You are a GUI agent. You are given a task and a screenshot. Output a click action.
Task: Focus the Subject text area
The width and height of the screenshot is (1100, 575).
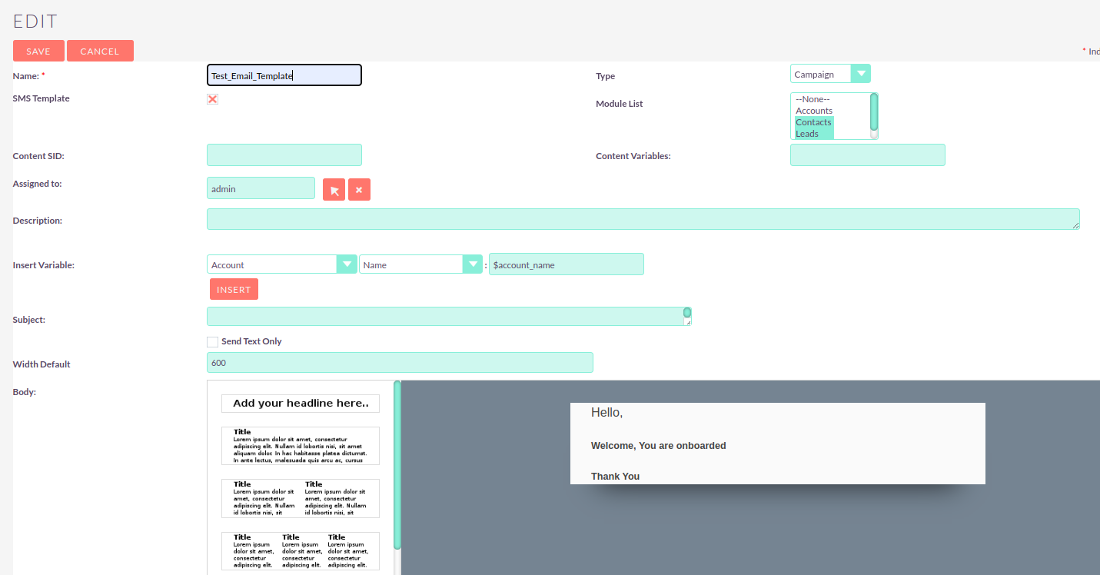coord(450,316)
